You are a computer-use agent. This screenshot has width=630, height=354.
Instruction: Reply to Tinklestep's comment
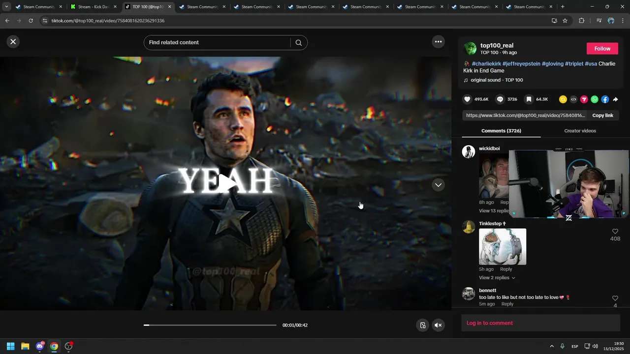click(x=506, y=269)
